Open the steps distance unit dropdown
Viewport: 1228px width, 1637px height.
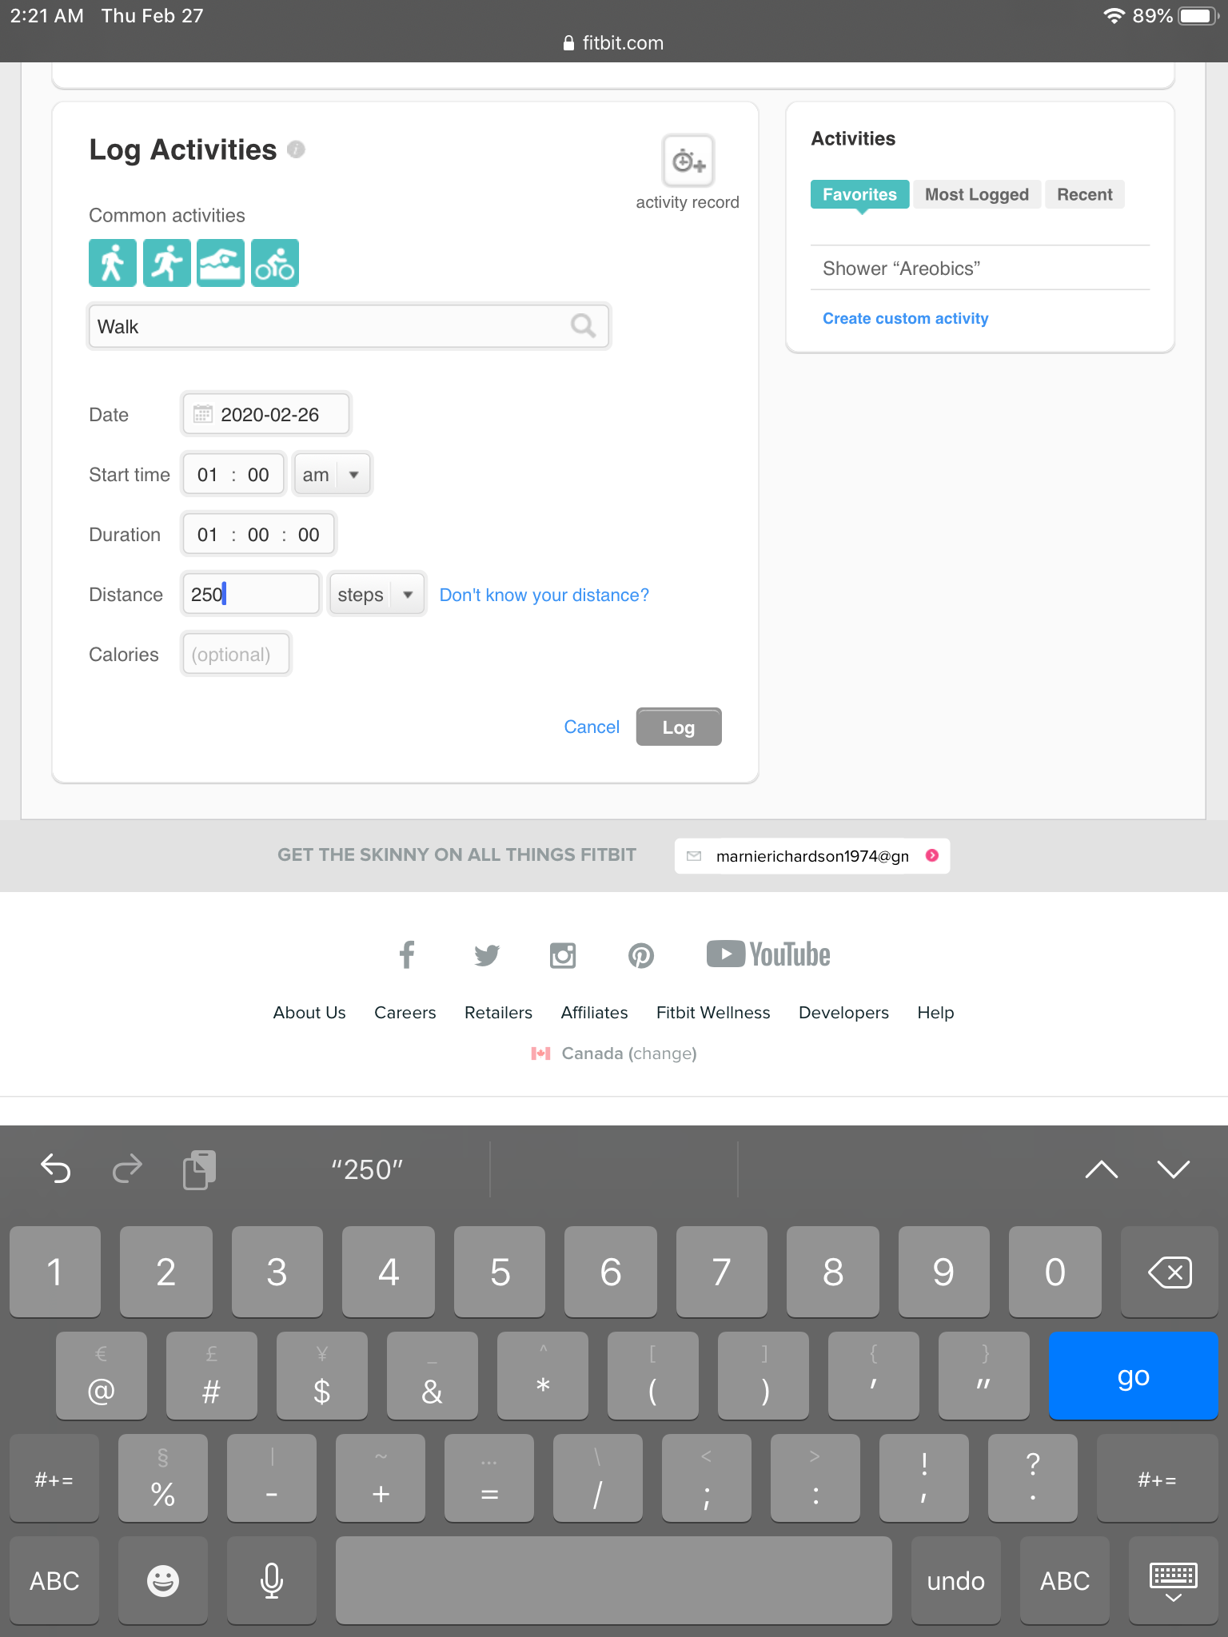click(377, 595)
